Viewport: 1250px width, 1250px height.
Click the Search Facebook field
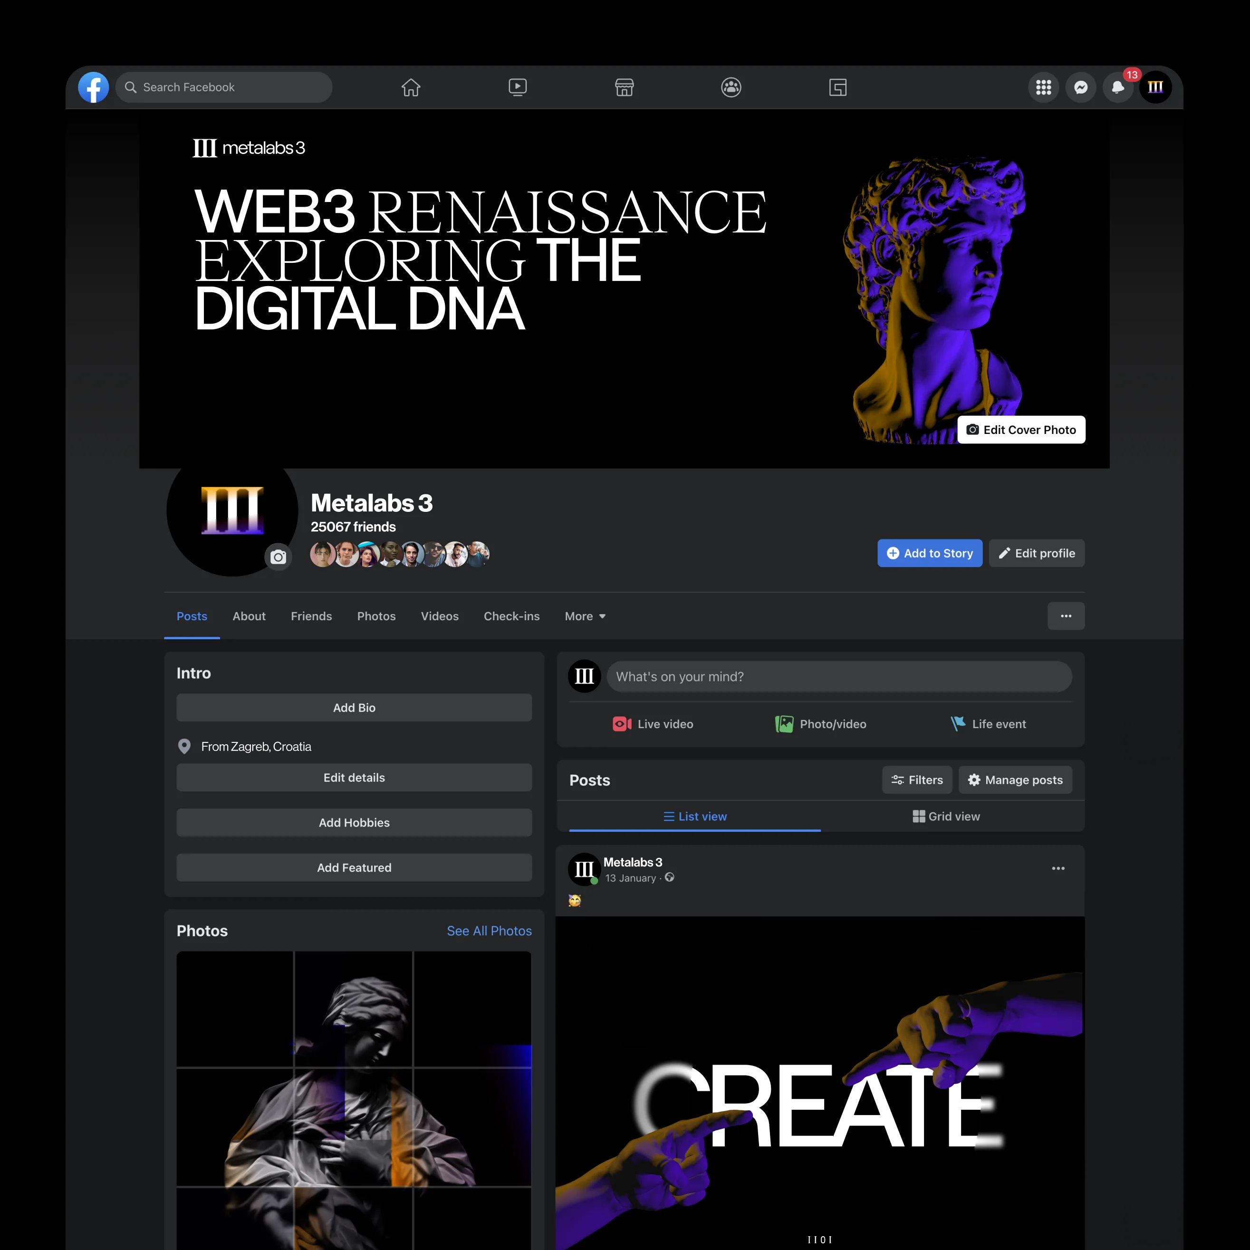point(224,87)
